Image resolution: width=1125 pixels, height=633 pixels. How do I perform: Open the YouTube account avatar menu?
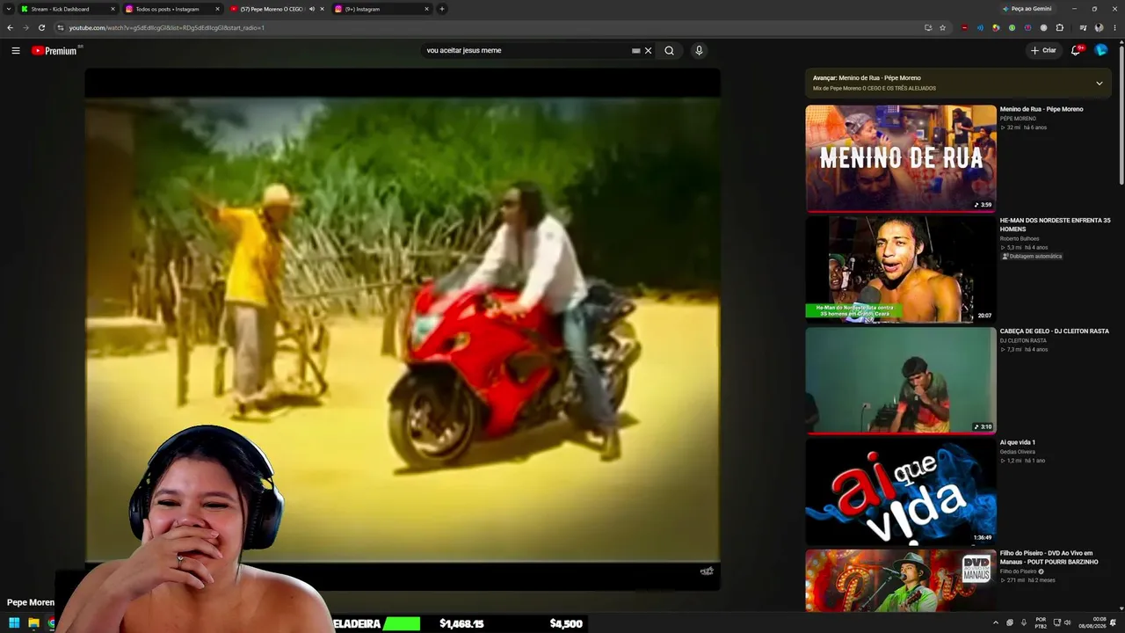1101,51
